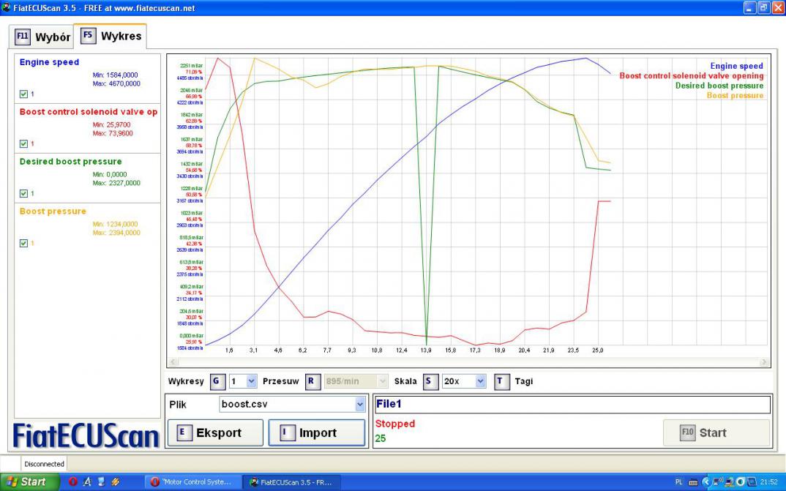Select FiatECUScan 3.5 taskbar button
Screen dimensions: 786x491
[x=292, y=482]
